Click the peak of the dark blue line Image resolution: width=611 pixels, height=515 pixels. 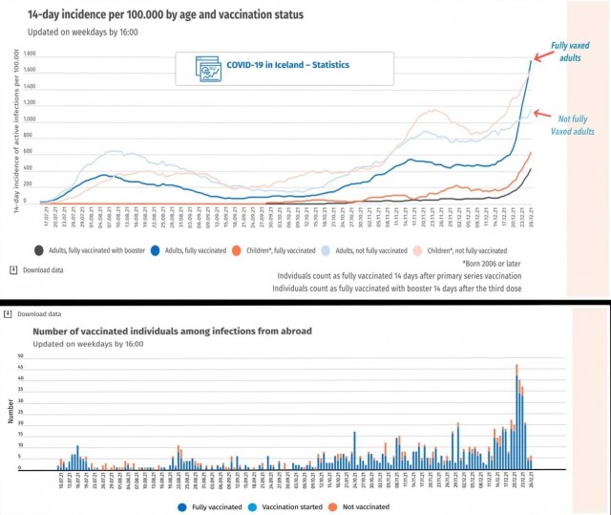pyautogui.click(x=531, y=61)
